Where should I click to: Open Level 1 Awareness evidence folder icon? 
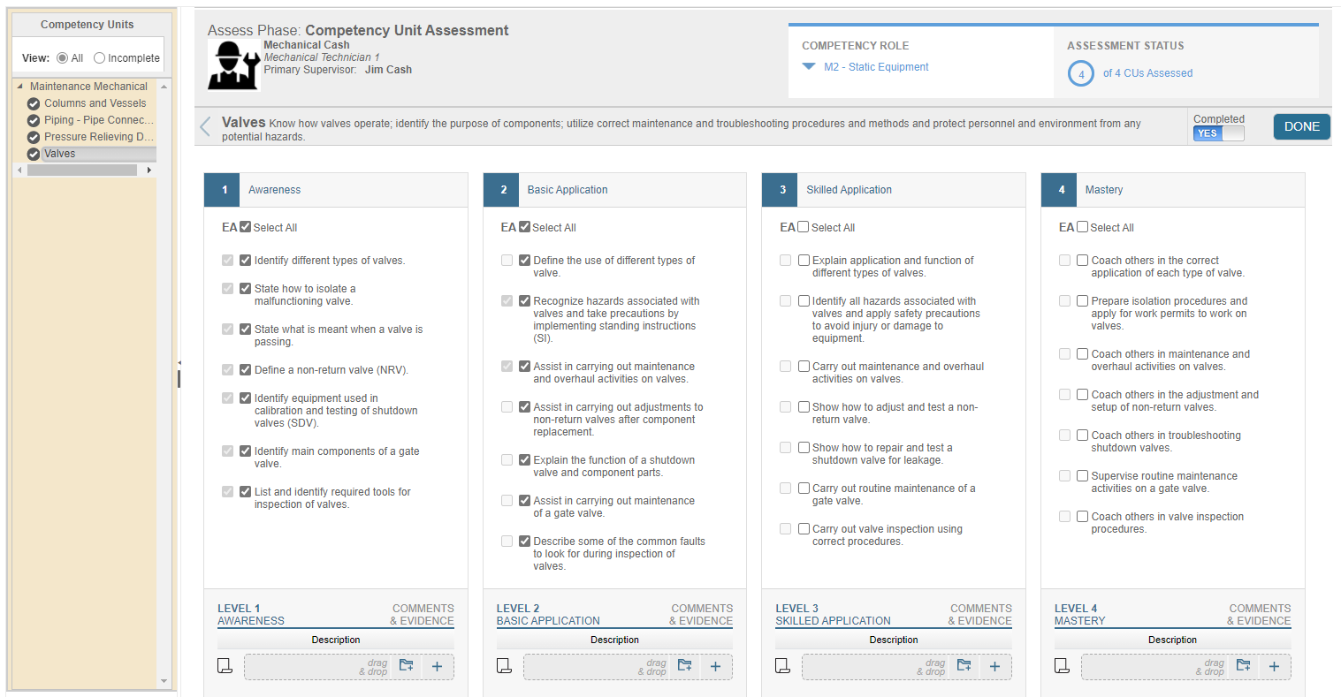click(407, 666)
